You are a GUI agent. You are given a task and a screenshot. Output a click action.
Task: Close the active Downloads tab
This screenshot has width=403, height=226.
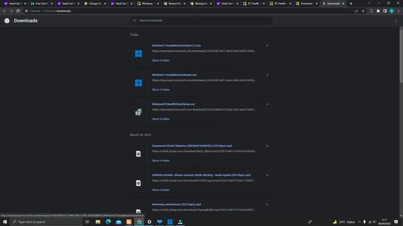click(x=343, y=4)
